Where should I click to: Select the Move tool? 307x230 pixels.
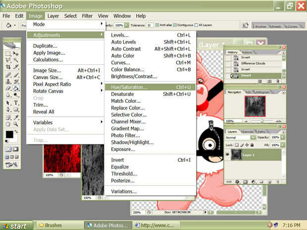tap(16, 53)
